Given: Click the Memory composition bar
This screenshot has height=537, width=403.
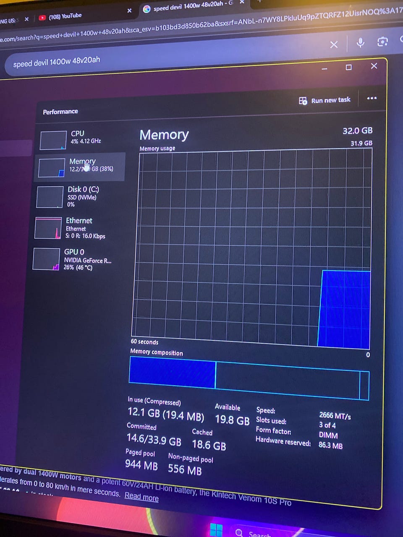Looking at the screenshot, I should click(x=249, y=378).
